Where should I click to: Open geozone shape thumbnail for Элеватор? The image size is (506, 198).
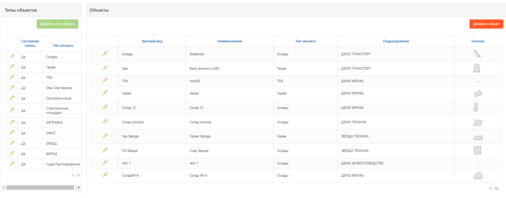(x=477, y=54)
